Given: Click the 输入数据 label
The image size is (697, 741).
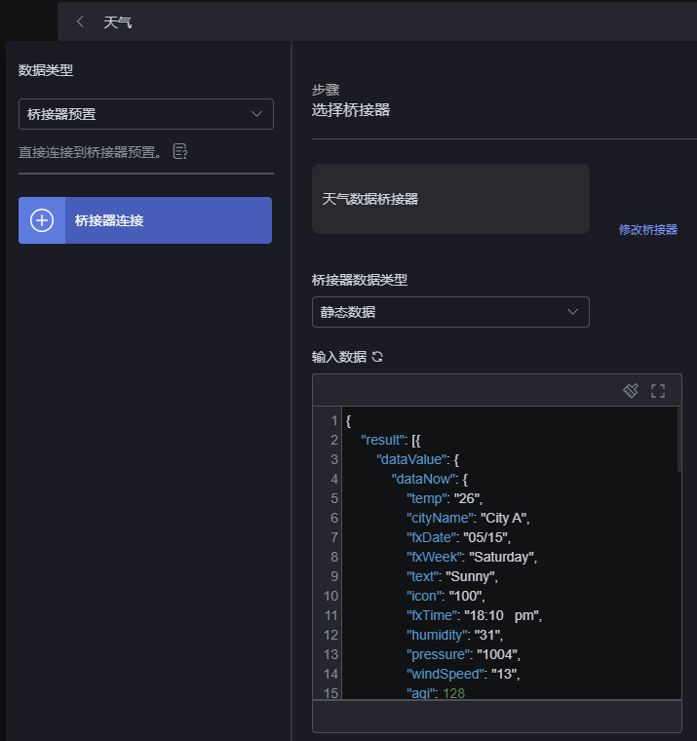Looking at the screenshot, I should [339, 357].
